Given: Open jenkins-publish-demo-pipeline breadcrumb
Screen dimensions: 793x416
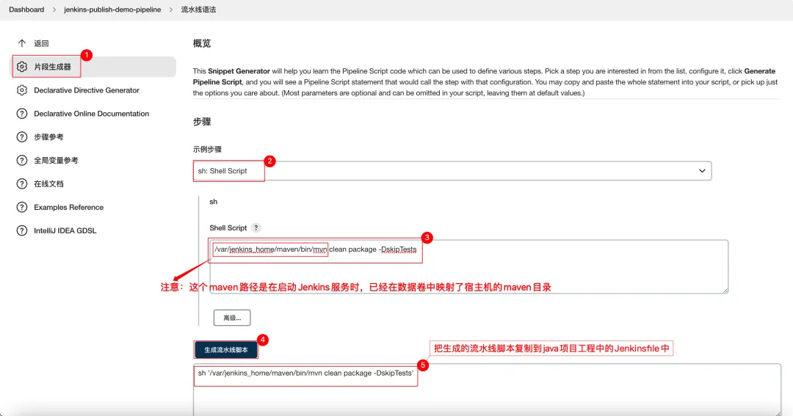Looking at the screenshot, I should click(x=112, y=10).
